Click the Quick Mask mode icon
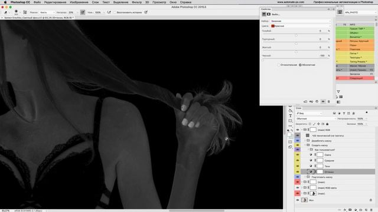 coord(290,142)
